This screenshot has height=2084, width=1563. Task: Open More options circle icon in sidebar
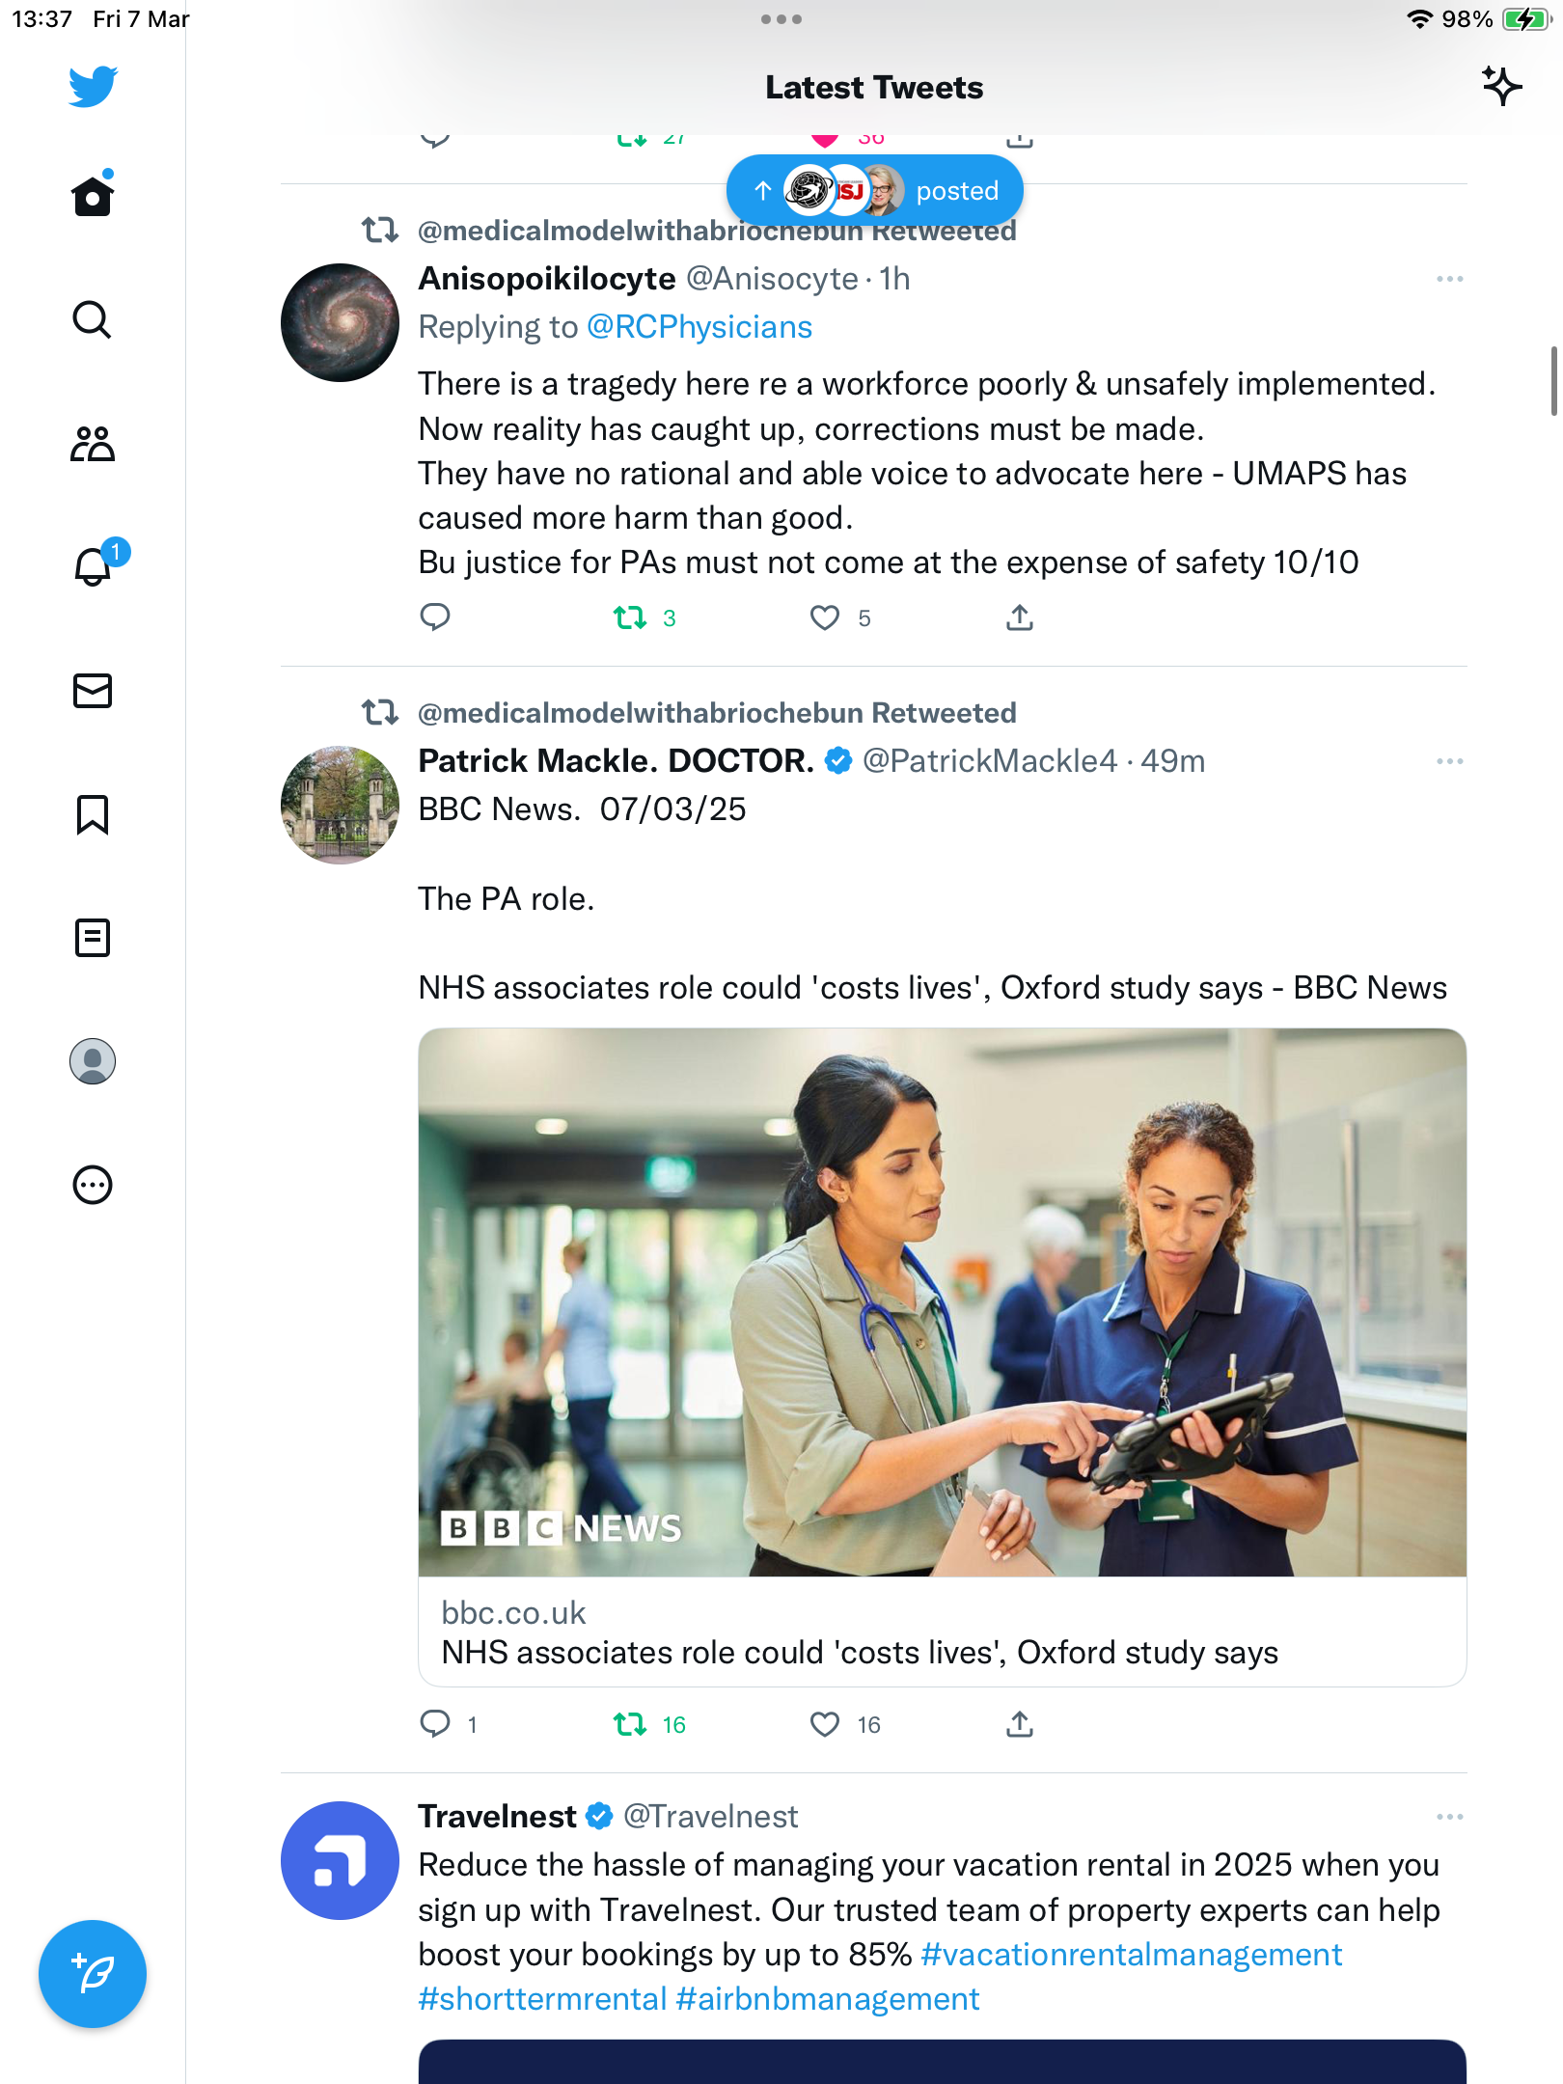pos(93,1185)
